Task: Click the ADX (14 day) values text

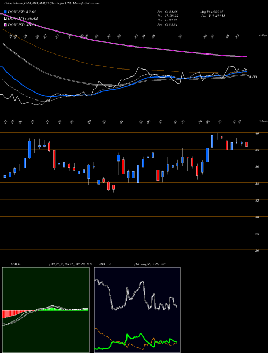Action: [x=150, y=264]
